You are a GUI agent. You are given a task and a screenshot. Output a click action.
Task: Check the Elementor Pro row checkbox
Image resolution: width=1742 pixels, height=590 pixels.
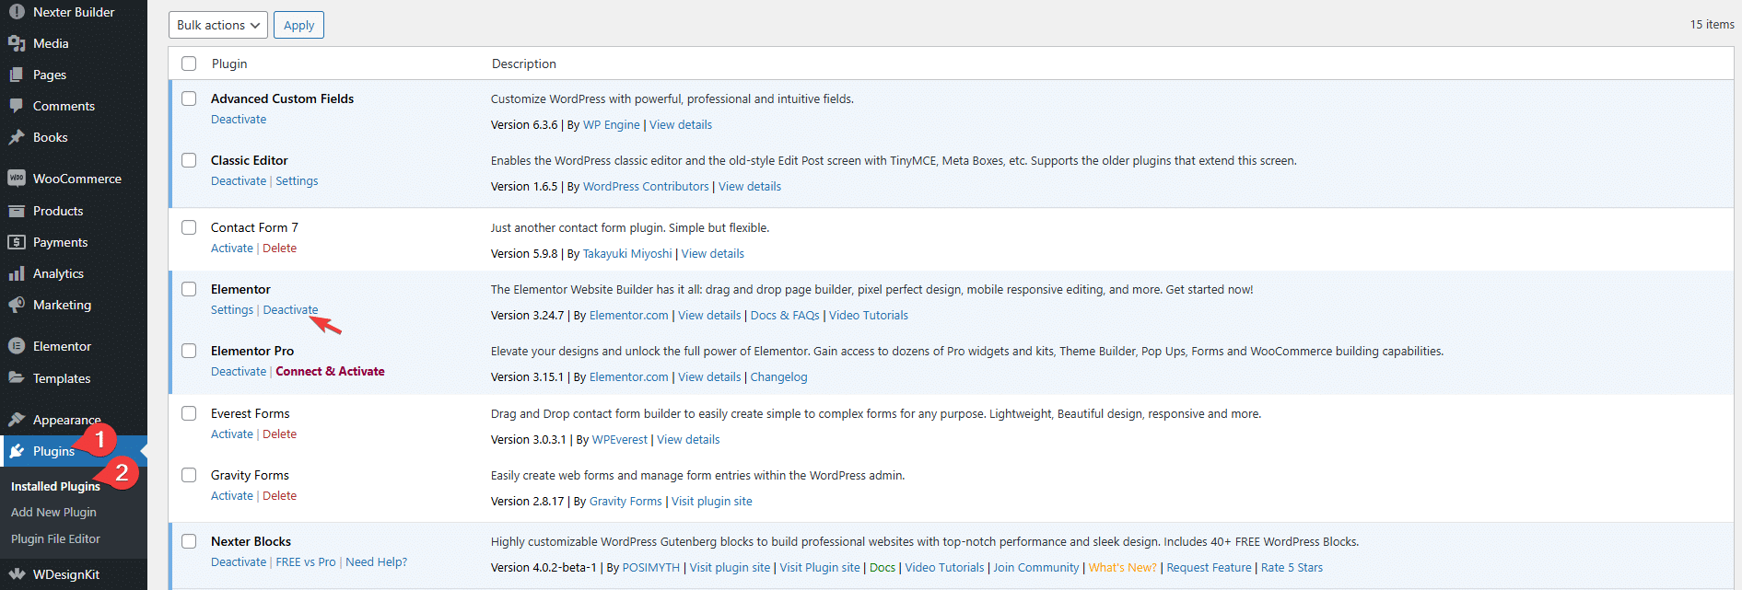click(189, 351)
